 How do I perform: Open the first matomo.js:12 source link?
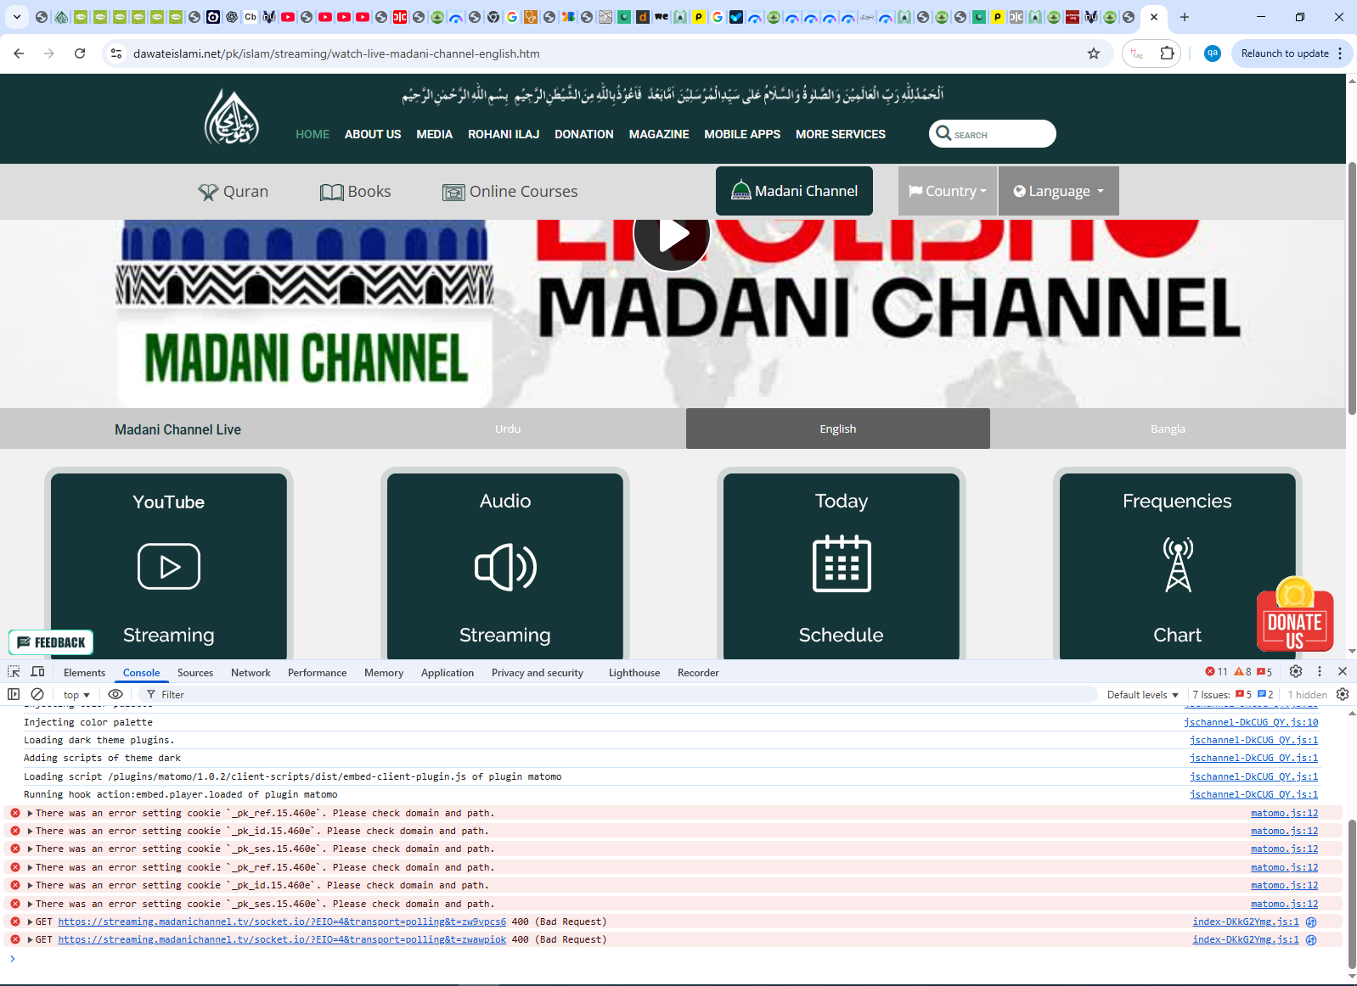click(x=1284, y=813)
